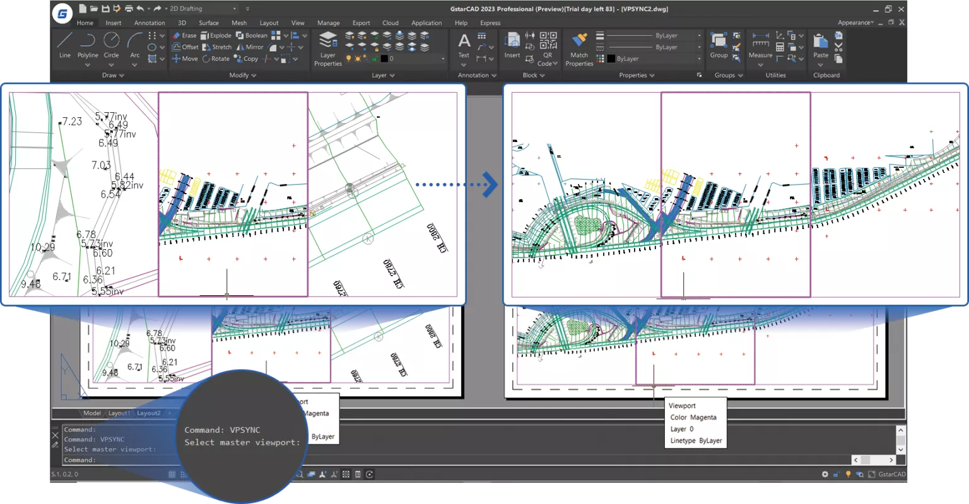
Task: Select the Arc tool
Action: point(134,45)
